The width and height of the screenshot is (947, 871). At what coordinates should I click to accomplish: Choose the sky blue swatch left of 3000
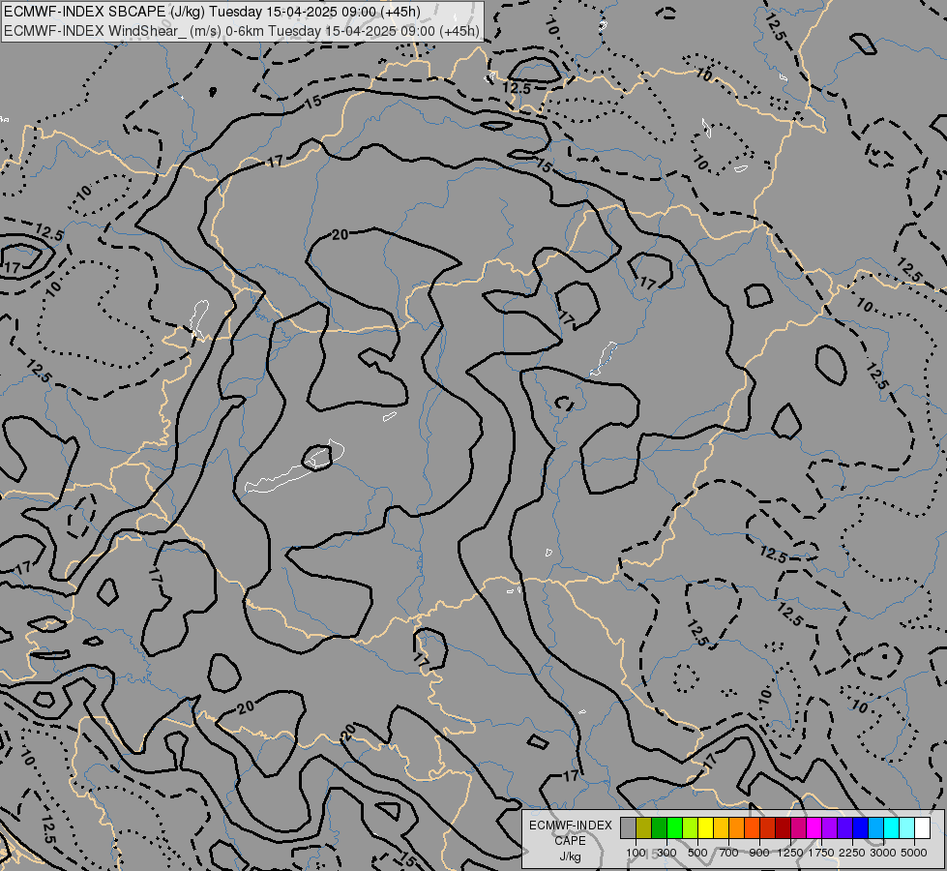pyautogui.click(x=876, y=828)
